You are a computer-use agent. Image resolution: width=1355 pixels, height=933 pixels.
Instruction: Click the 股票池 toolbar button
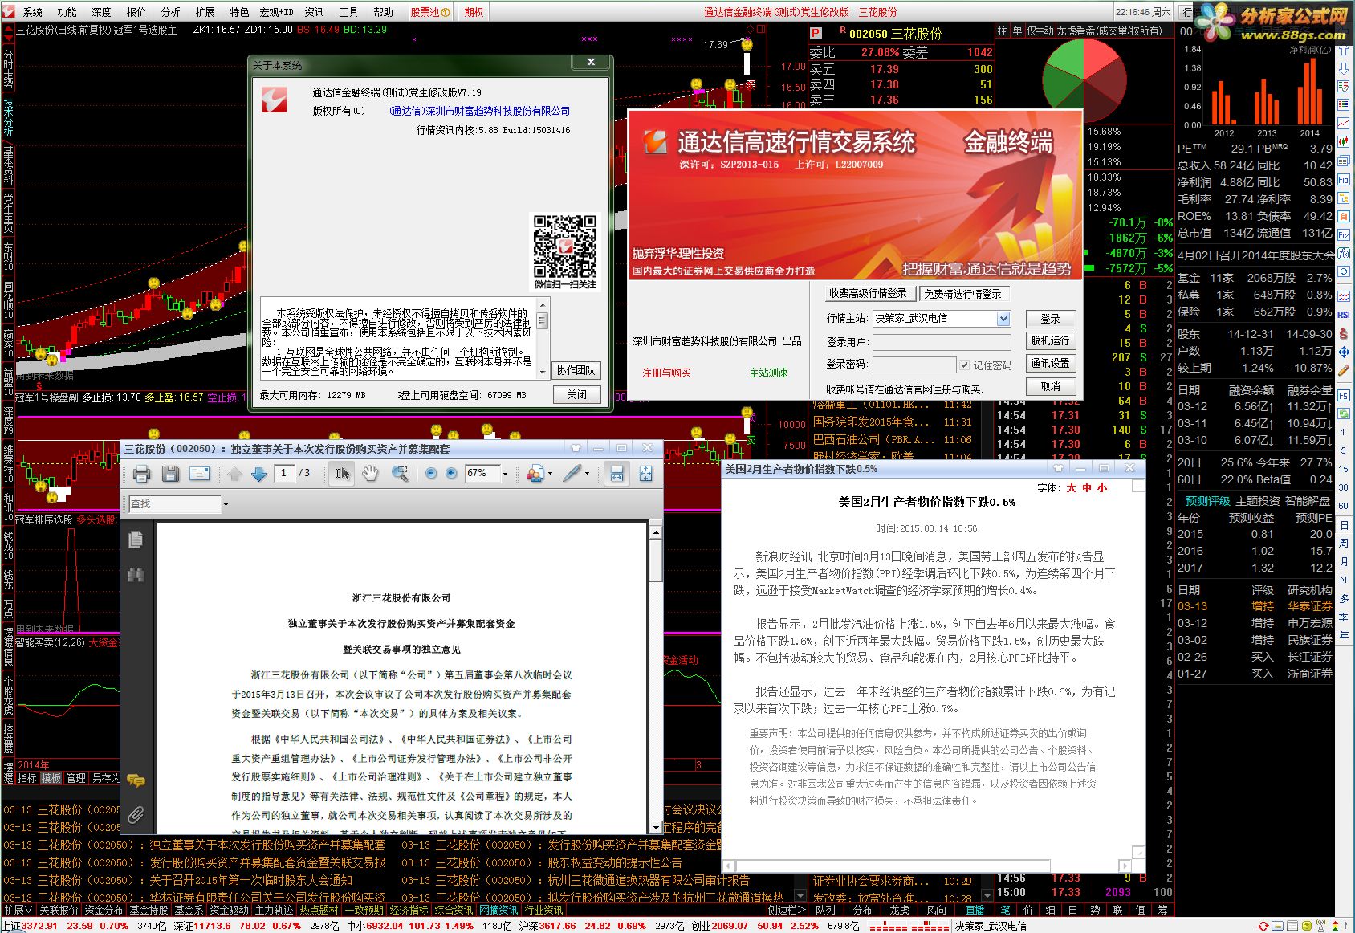click(430, 12)
